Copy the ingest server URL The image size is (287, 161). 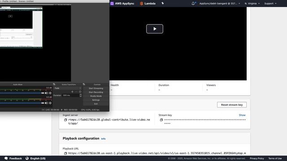tap(65, 120)
